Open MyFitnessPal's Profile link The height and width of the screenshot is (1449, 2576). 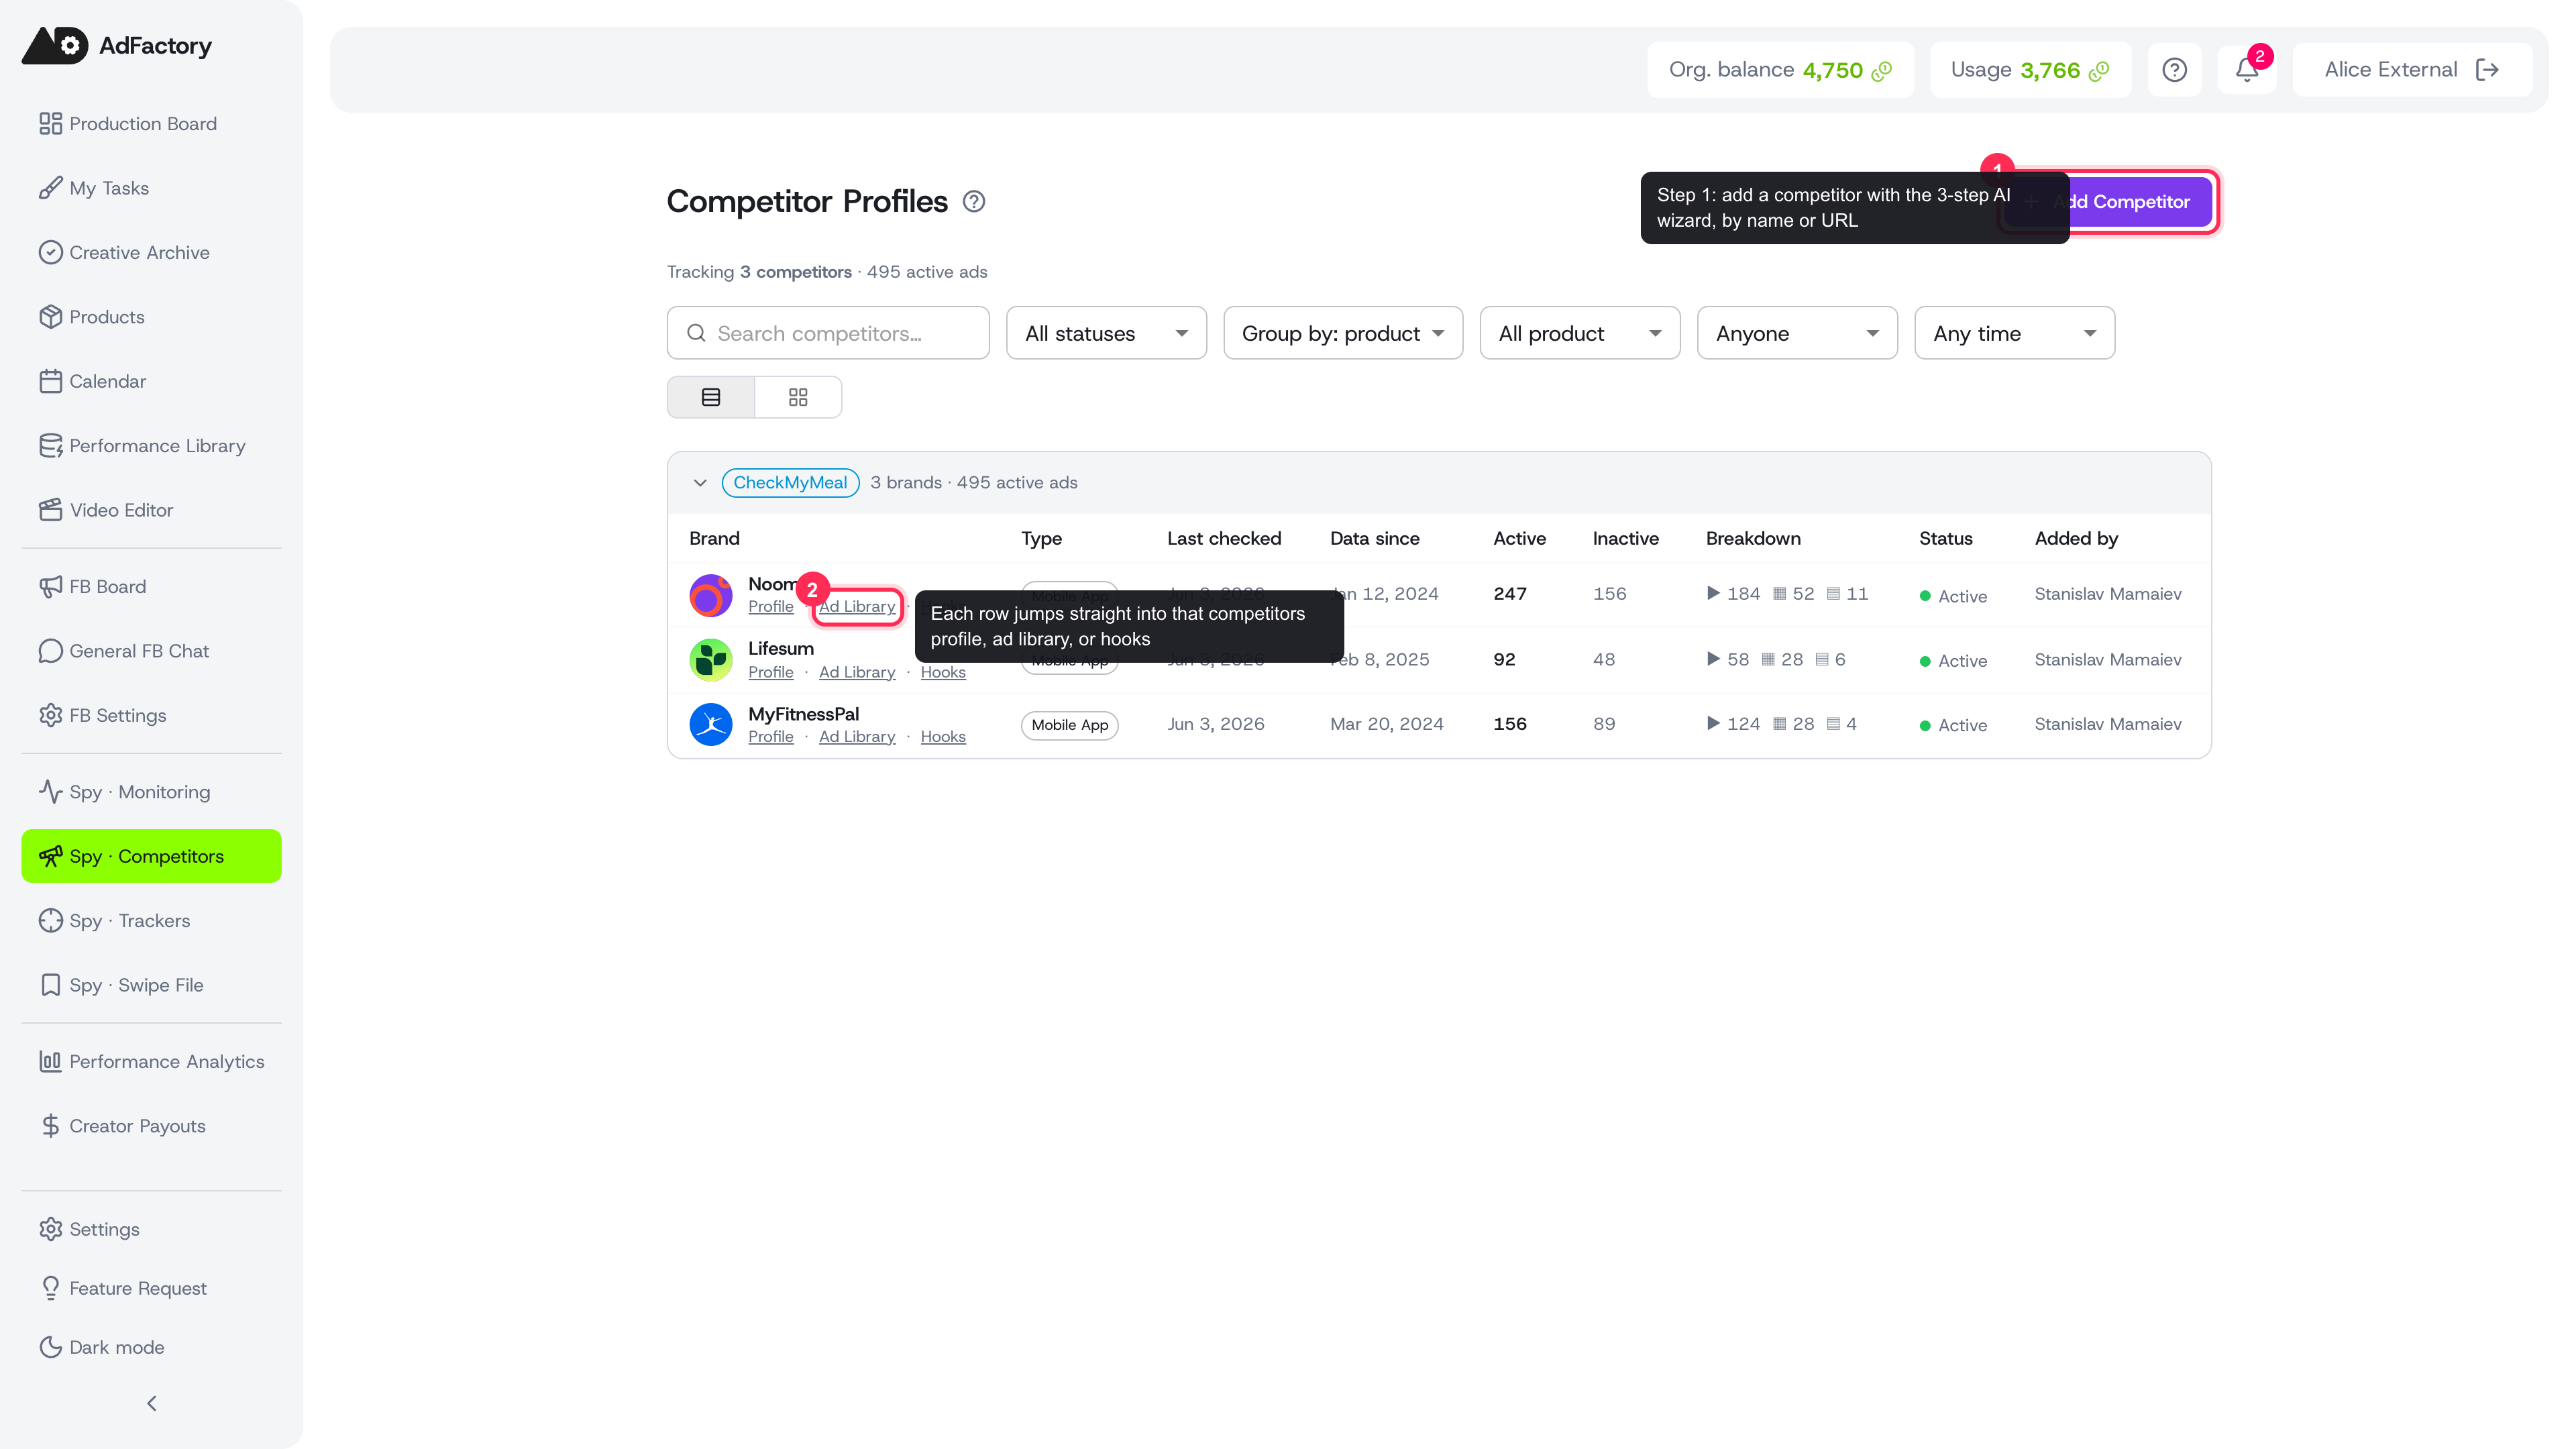[x=770, y=737]
